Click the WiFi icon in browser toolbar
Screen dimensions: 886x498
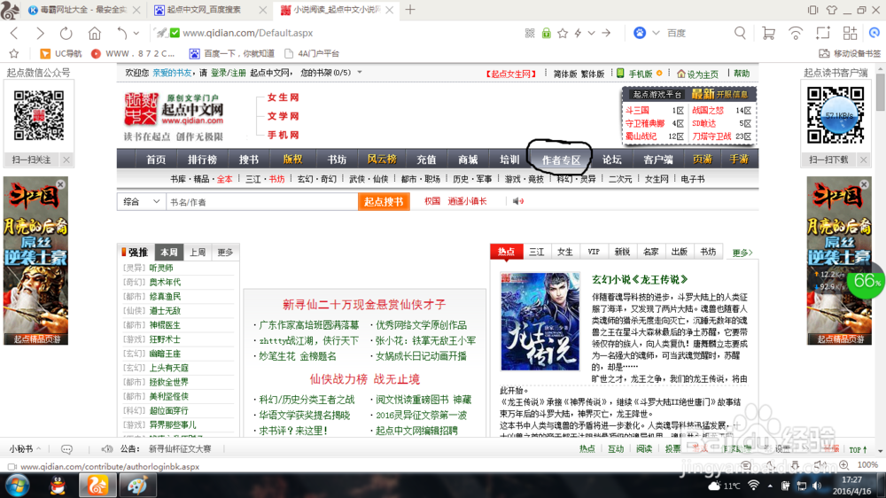[x=795, y=34]
